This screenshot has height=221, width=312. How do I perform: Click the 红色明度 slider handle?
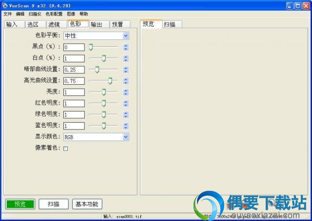click(x=104, y=103)
